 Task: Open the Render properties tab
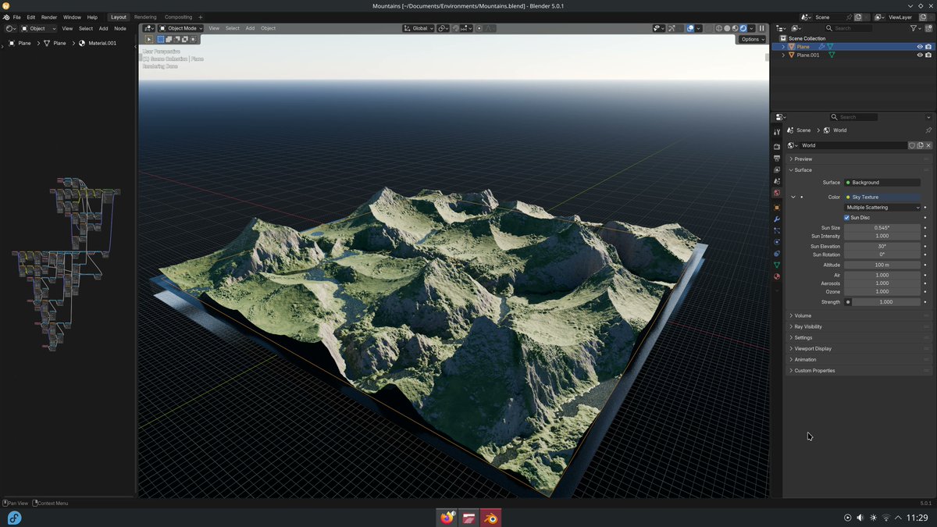776,146
